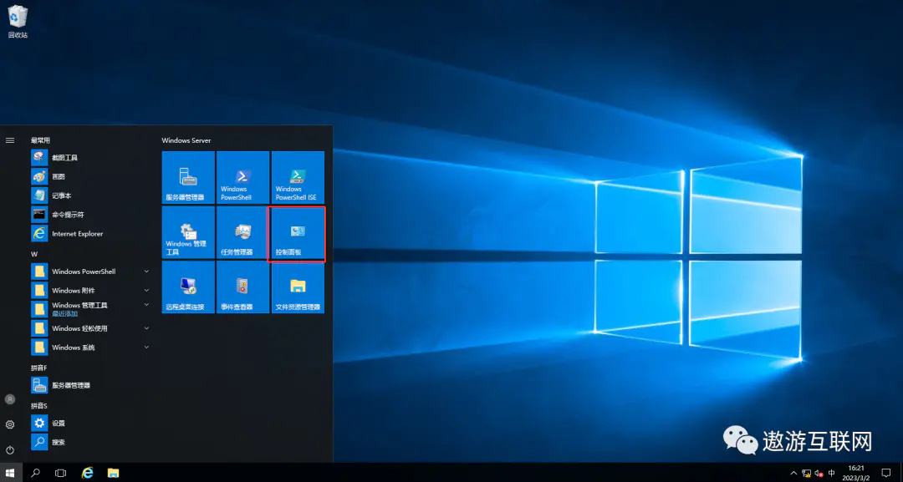Click the Windows Start button on taskbar

pyautogui.click(x=11, y=473)
